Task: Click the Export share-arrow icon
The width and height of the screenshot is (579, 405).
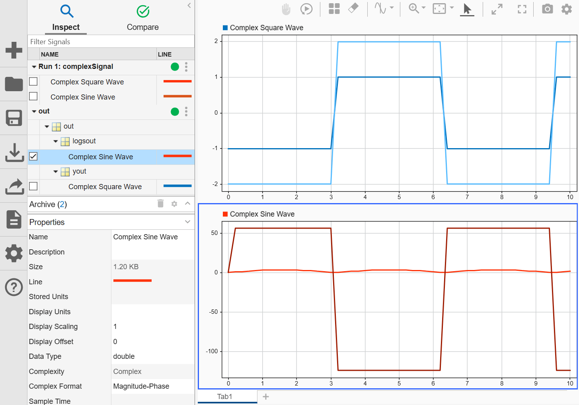Action: (x=14, y=186)
